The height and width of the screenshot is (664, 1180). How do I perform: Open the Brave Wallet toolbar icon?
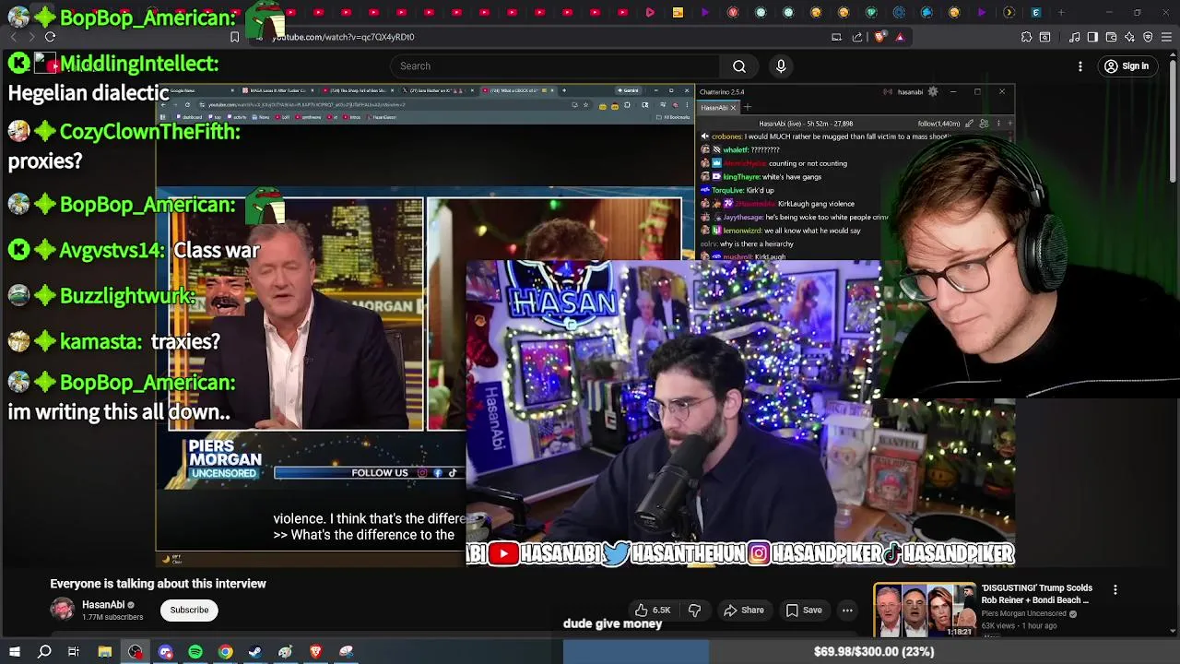point(1111,37)
